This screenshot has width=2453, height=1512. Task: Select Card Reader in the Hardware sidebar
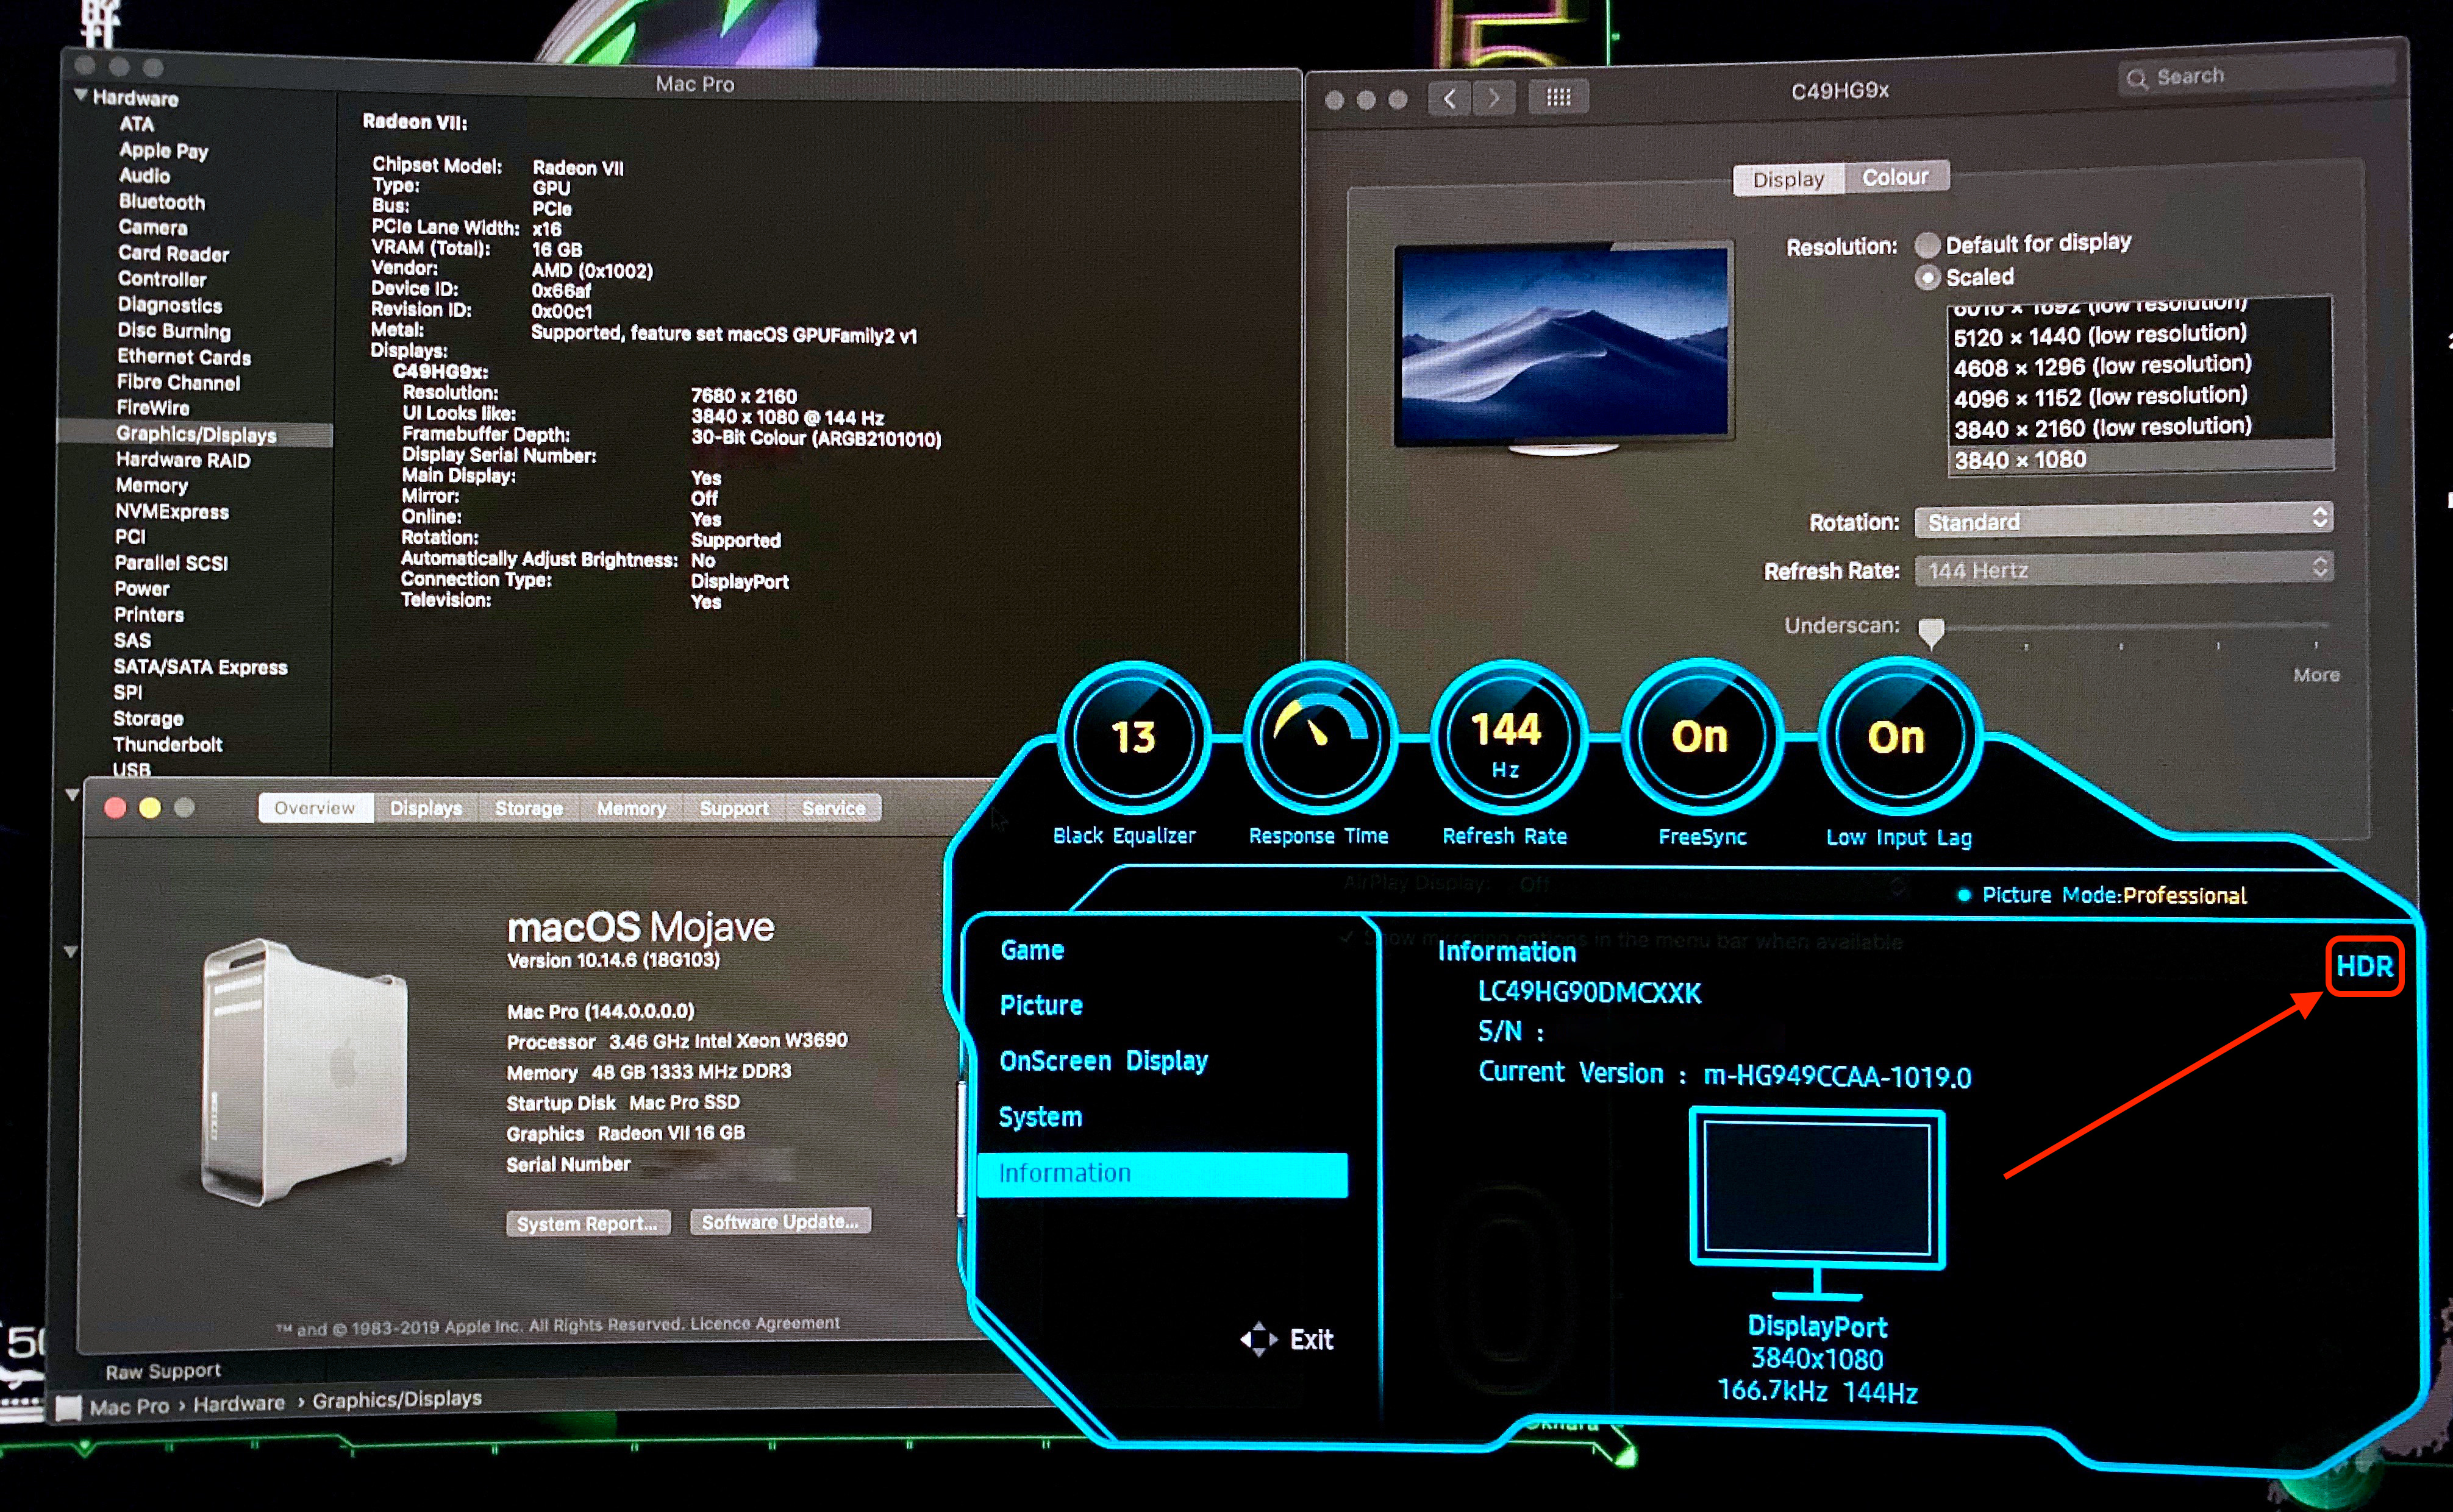[174, 254]
